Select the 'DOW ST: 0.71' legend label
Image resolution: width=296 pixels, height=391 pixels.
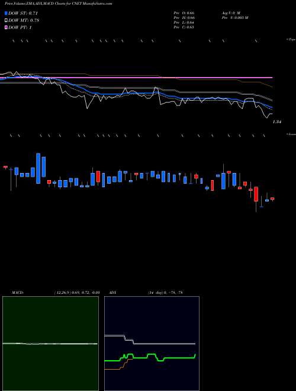(23, 14)
